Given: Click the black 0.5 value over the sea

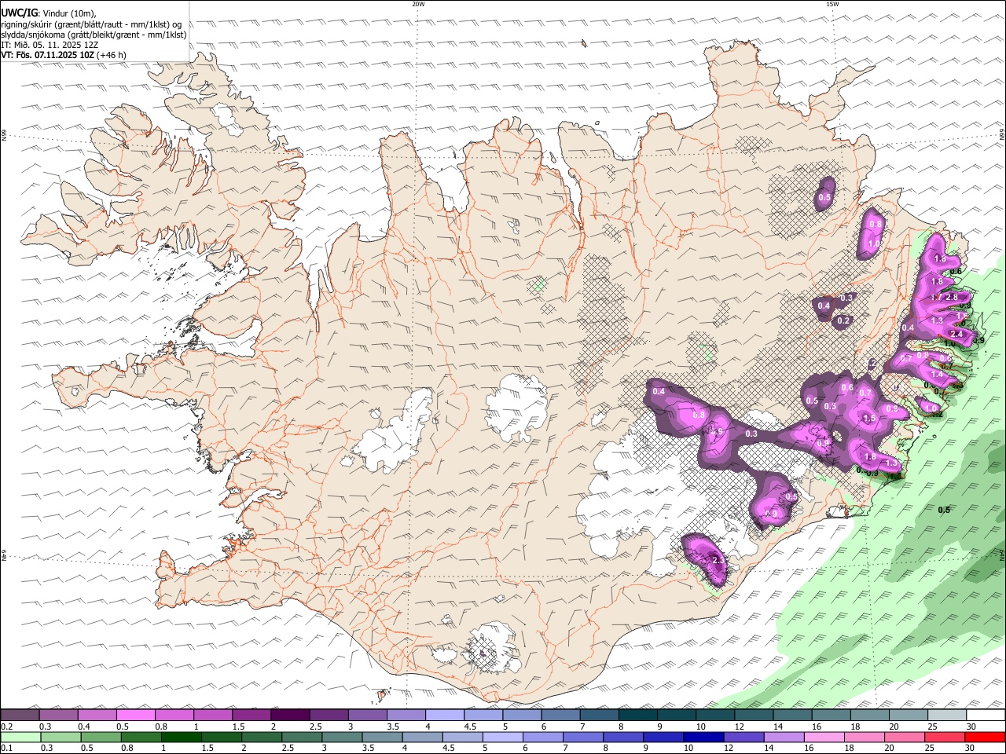Looking at the screenshot, I should pos(944,510).
